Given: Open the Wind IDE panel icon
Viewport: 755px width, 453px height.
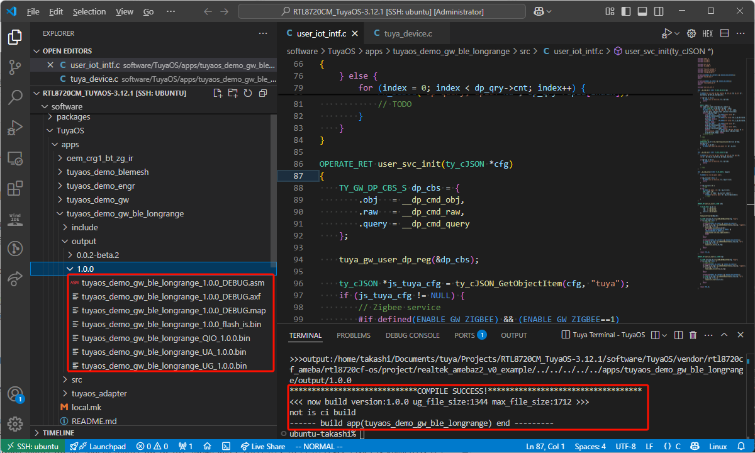Looking at the screenshot, I should 14,218.
